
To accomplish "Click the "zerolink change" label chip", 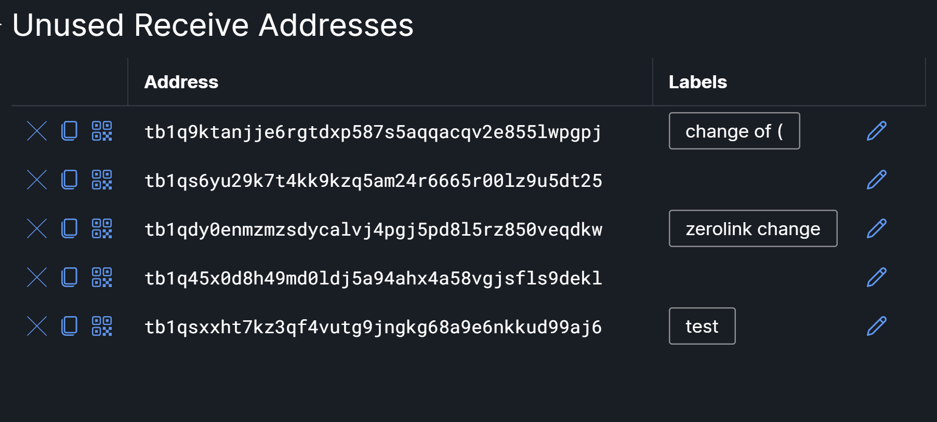I will [x=753, y=228].
